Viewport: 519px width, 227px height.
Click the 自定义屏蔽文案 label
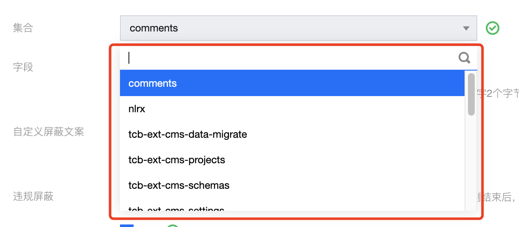pos(48,132)
